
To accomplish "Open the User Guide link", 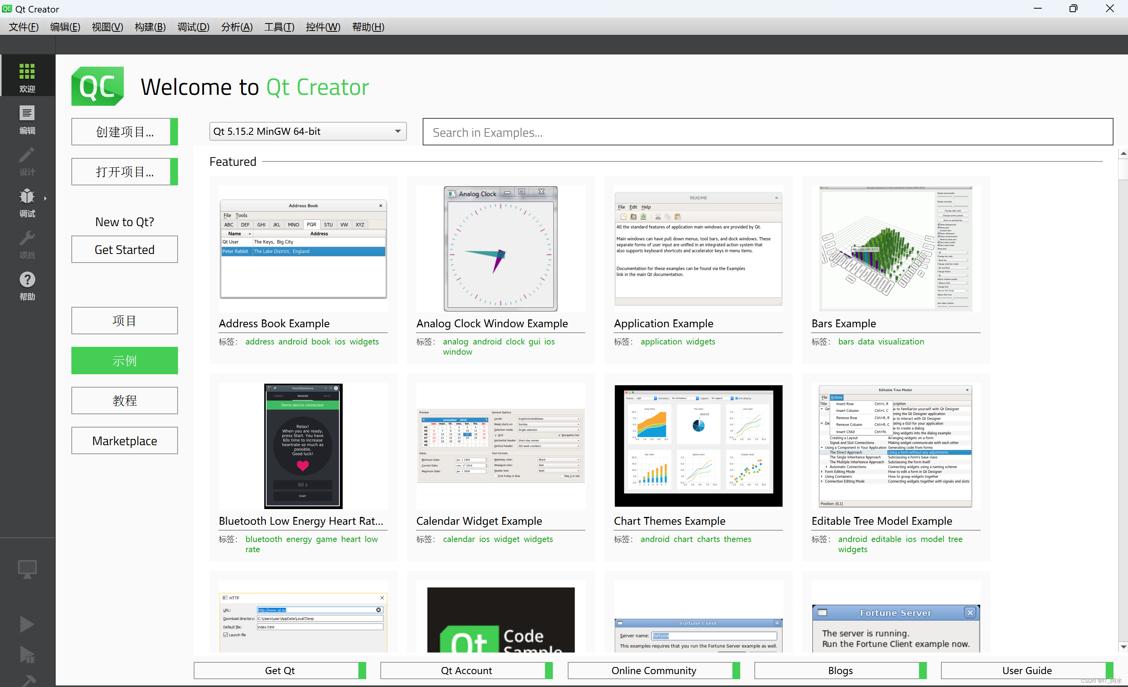I will 1027,671.
